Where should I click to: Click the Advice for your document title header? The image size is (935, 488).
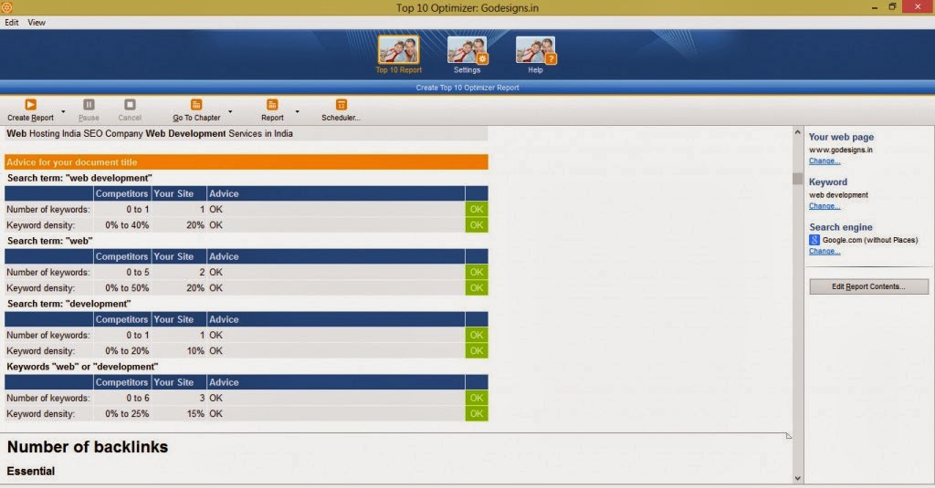[247, 162]
